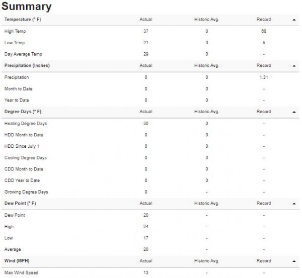Select the Heating Degree Days row label
This screenshot has width=302, height=278.
[x=26, y=124]
